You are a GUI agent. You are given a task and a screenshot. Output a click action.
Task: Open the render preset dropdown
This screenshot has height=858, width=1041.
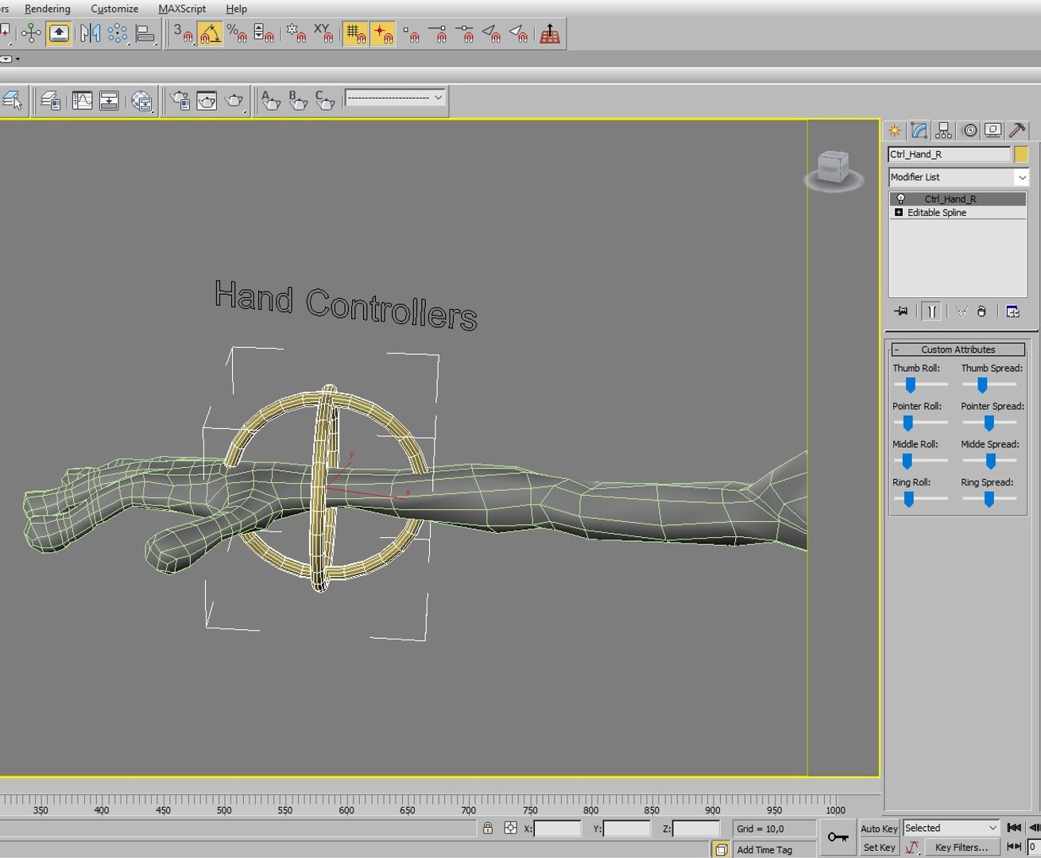click(x=395, y=98)
